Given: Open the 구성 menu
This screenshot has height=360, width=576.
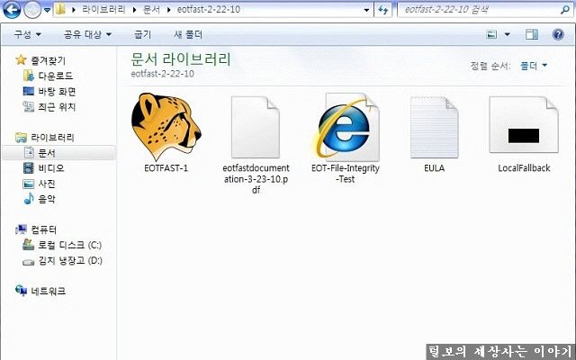Looking at the screenshot, I should click(x=27, y=34).
